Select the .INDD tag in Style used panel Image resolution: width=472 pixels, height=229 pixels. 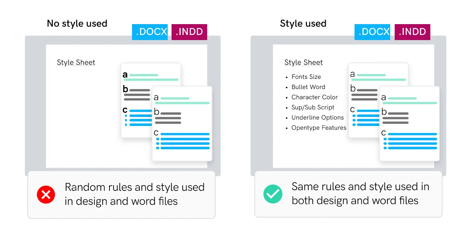click(x=412, y=32)
